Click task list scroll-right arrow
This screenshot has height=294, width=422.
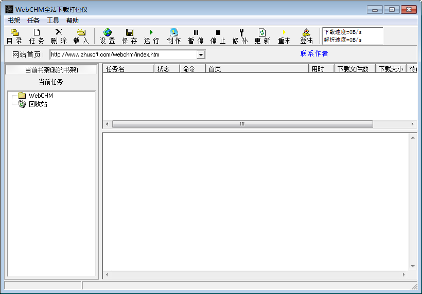(412, 124)
